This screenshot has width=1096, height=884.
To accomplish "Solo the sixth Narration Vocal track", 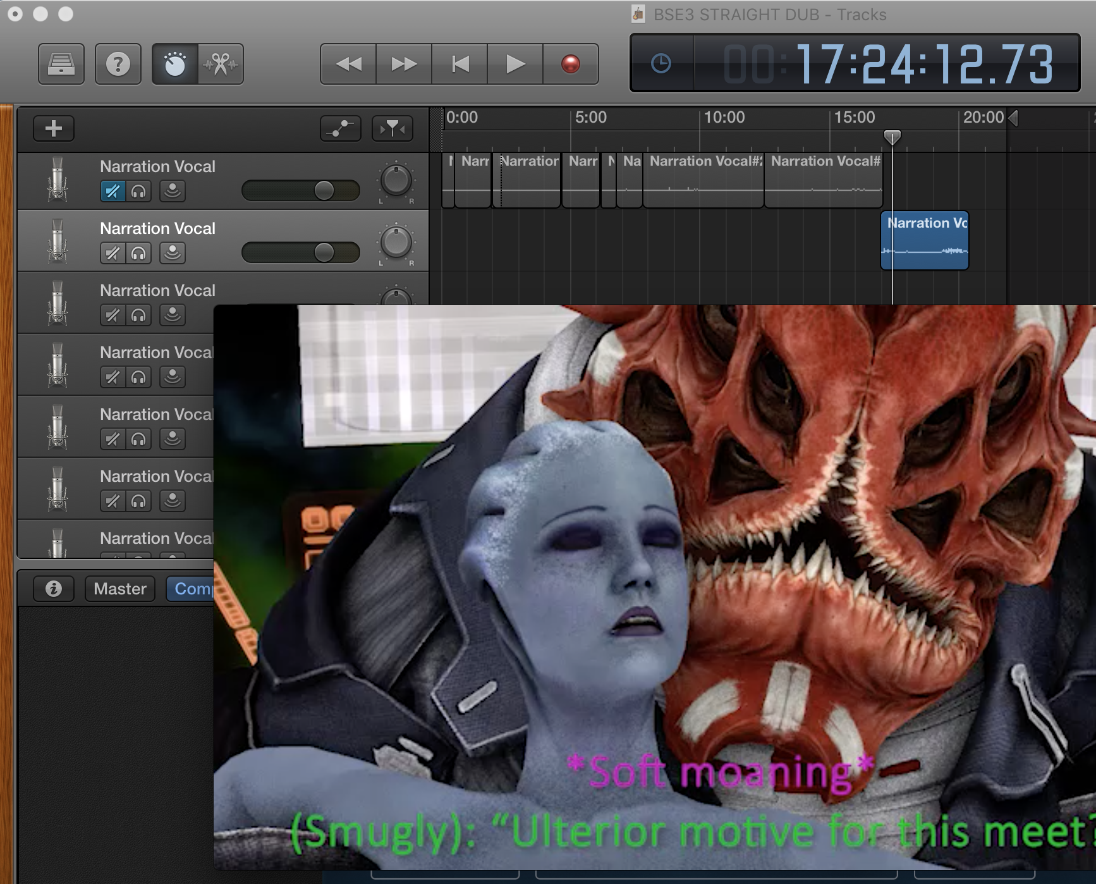I will [x=138, y=501].
